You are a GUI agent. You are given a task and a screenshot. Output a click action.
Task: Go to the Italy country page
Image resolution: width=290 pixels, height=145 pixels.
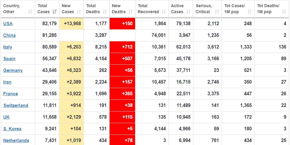click(x=8, y=47)
